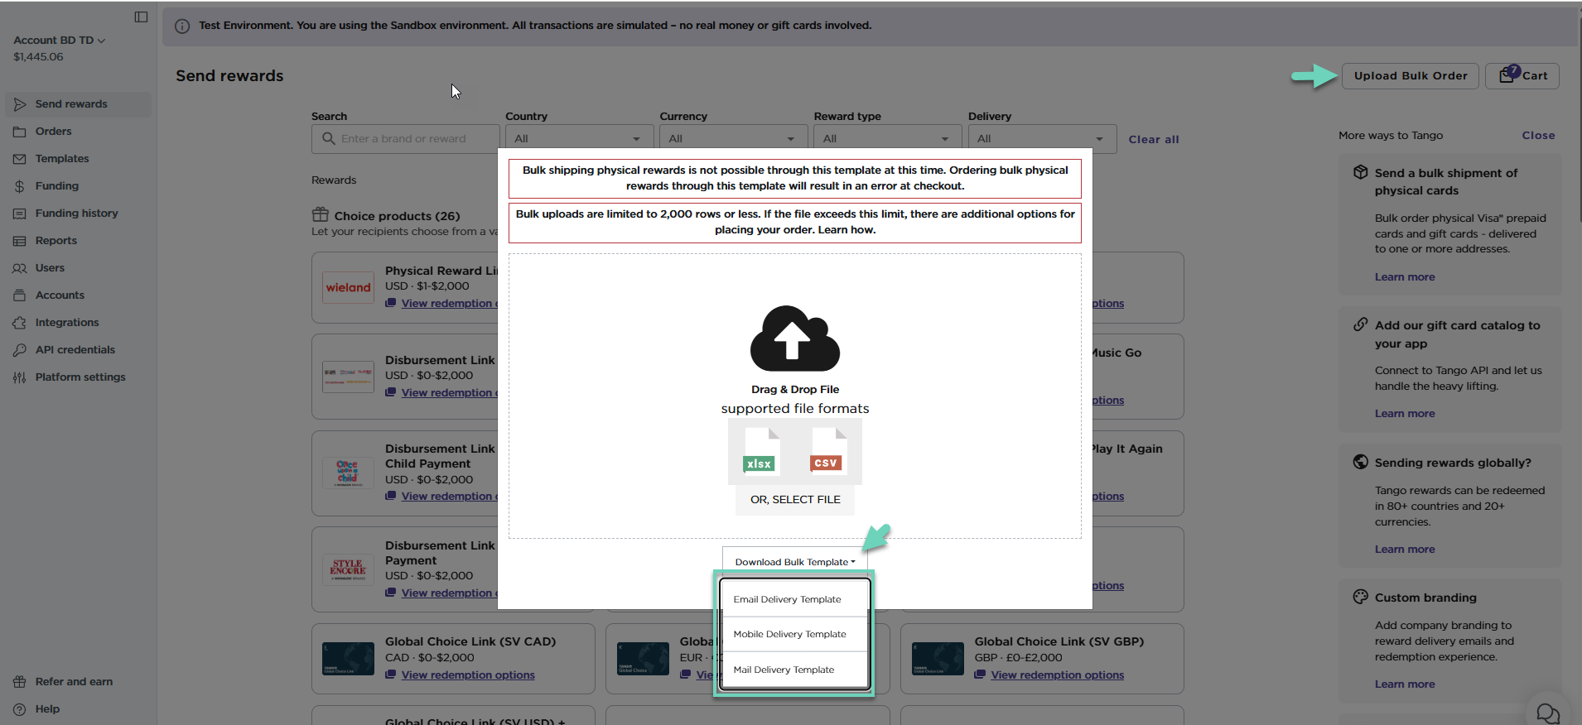This screenshot has width=1582, height=725.
Task: Open the shopping Cart
Action: click(x=1522, y=75)
